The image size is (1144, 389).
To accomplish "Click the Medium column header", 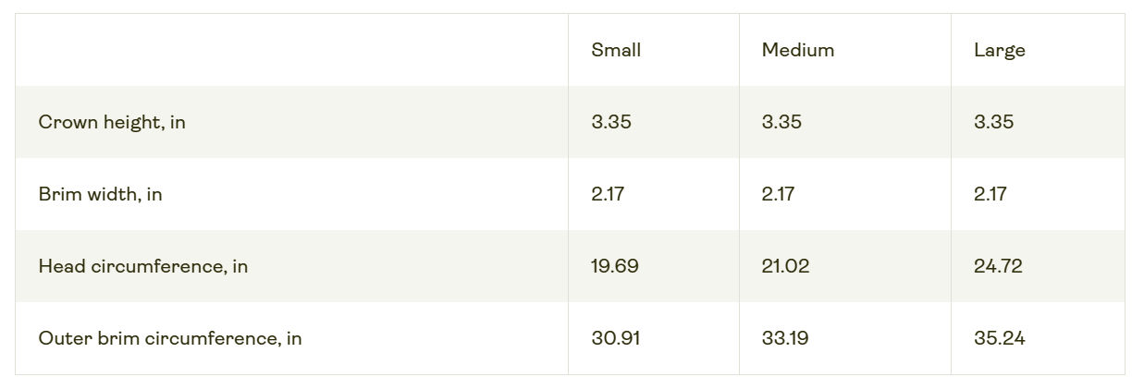I will (797, 50).
